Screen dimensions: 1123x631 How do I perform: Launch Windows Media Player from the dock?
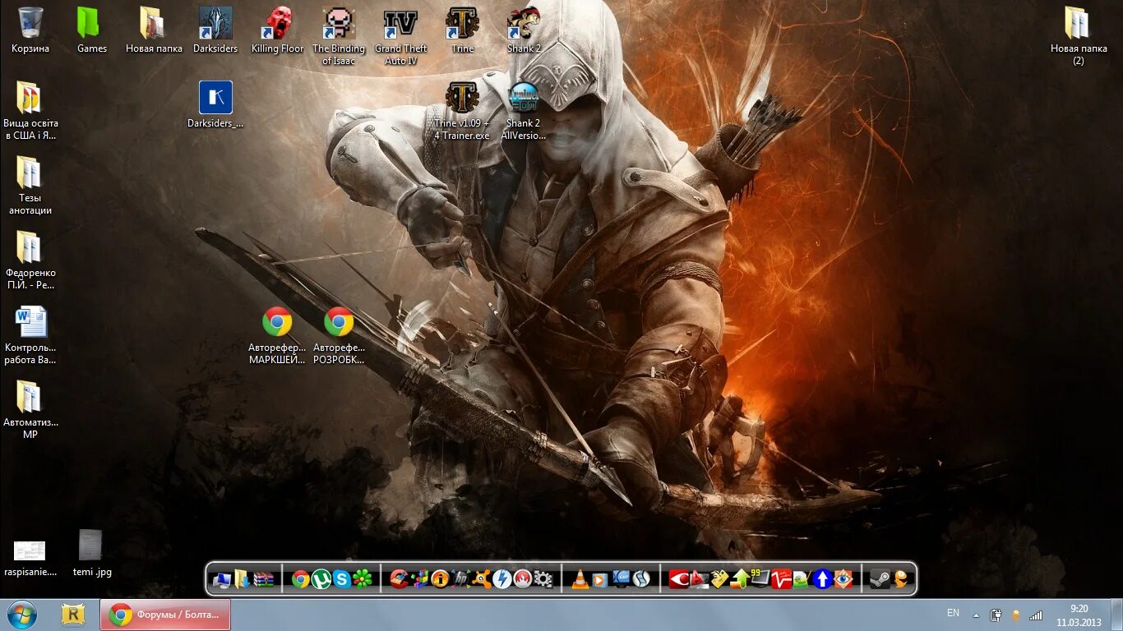pos(600,579)
